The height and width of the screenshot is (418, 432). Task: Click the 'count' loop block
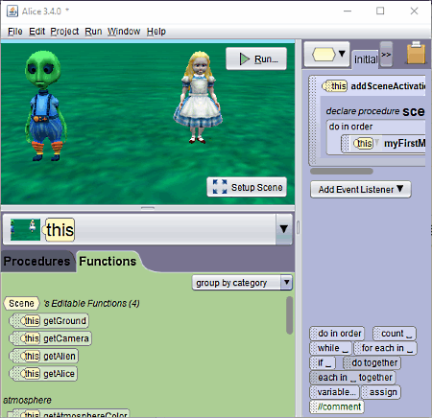click(395, 334)
